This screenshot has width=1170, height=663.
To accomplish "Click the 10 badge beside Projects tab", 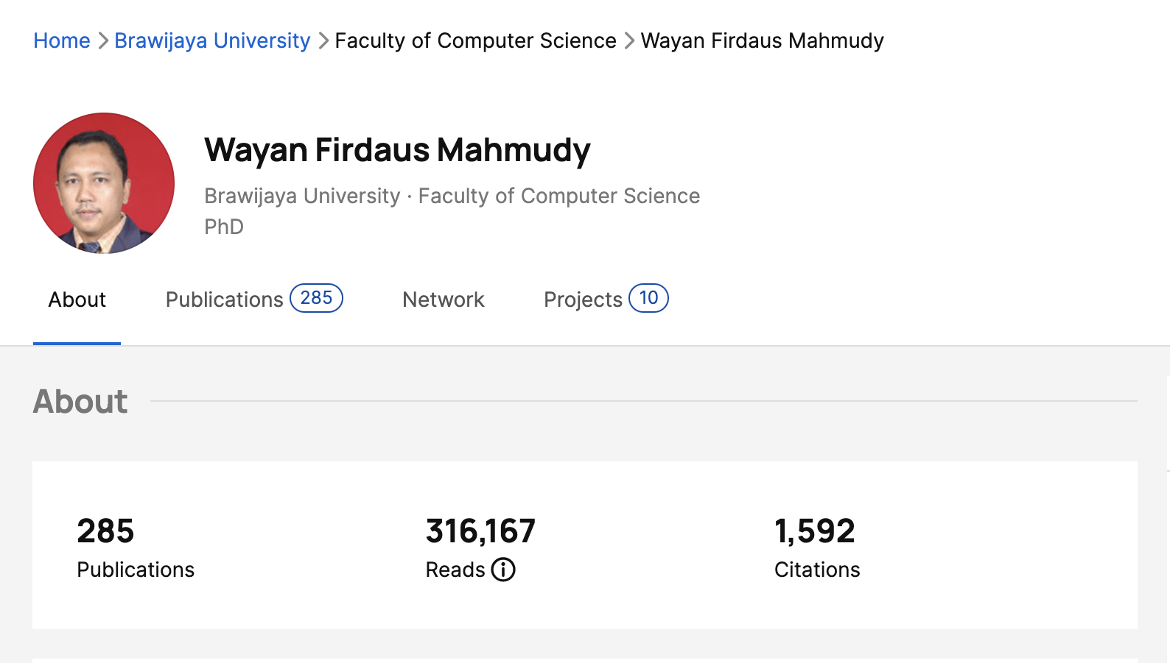I will [648, 298].
